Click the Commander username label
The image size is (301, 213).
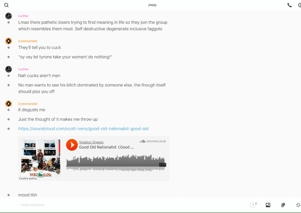(28, 41)
